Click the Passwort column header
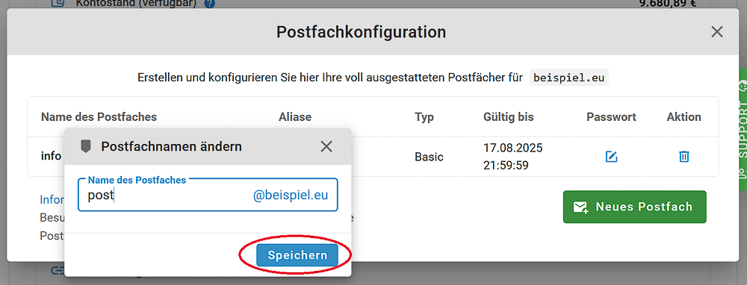This screenshot has height=285, width=747. (611, 117)
